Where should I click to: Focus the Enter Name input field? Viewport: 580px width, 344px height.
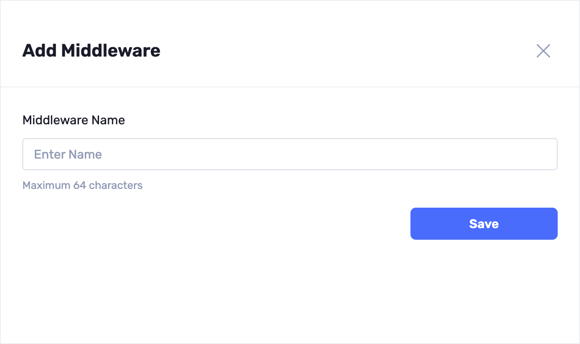[x=290, y=154]
